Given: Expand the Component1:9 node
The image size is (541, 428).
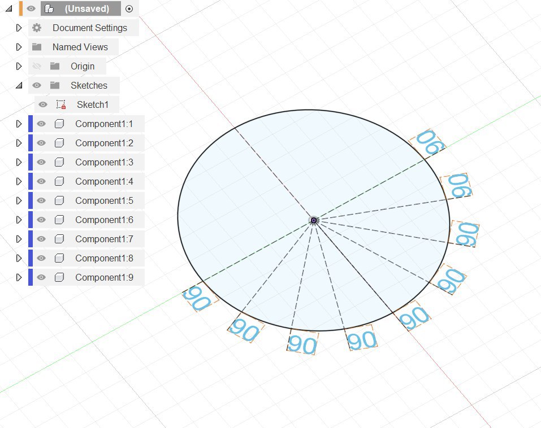Looking at the screenshot, I should point(19,277).
